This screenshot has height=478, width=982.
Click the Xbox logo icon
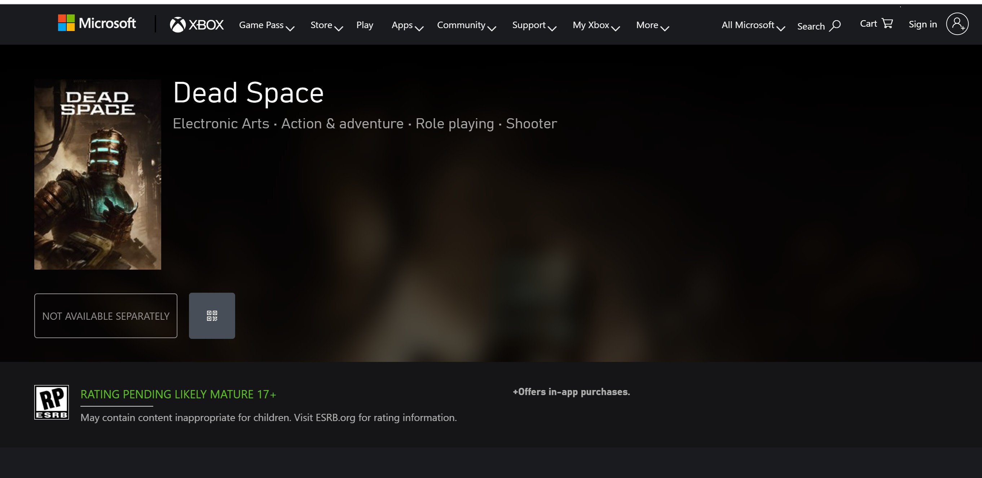[176, 25]
